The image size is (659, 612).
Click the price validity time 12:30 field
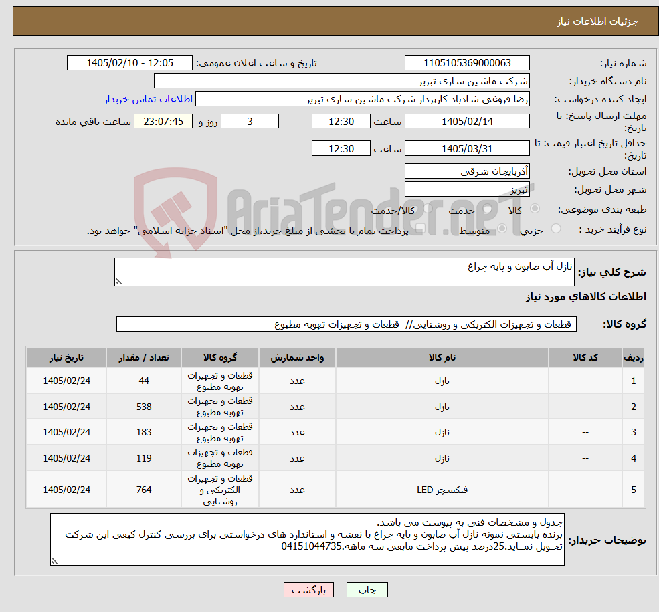pos(341,148)
